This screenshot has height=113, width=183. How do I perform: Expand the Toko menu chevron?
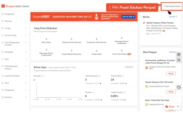pos(26,83)
